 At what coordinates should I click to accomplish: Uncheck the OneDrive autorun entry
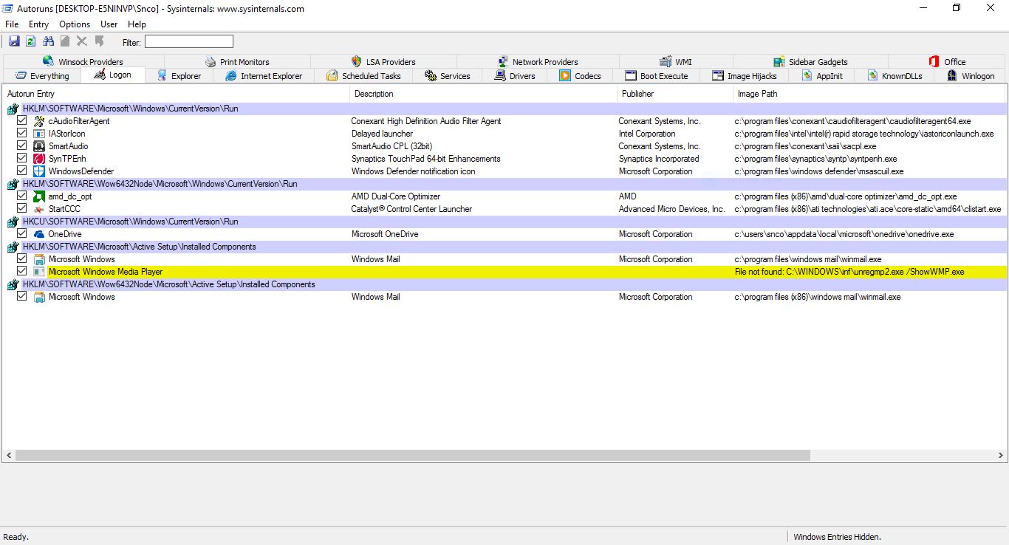(x=22, y=233)
